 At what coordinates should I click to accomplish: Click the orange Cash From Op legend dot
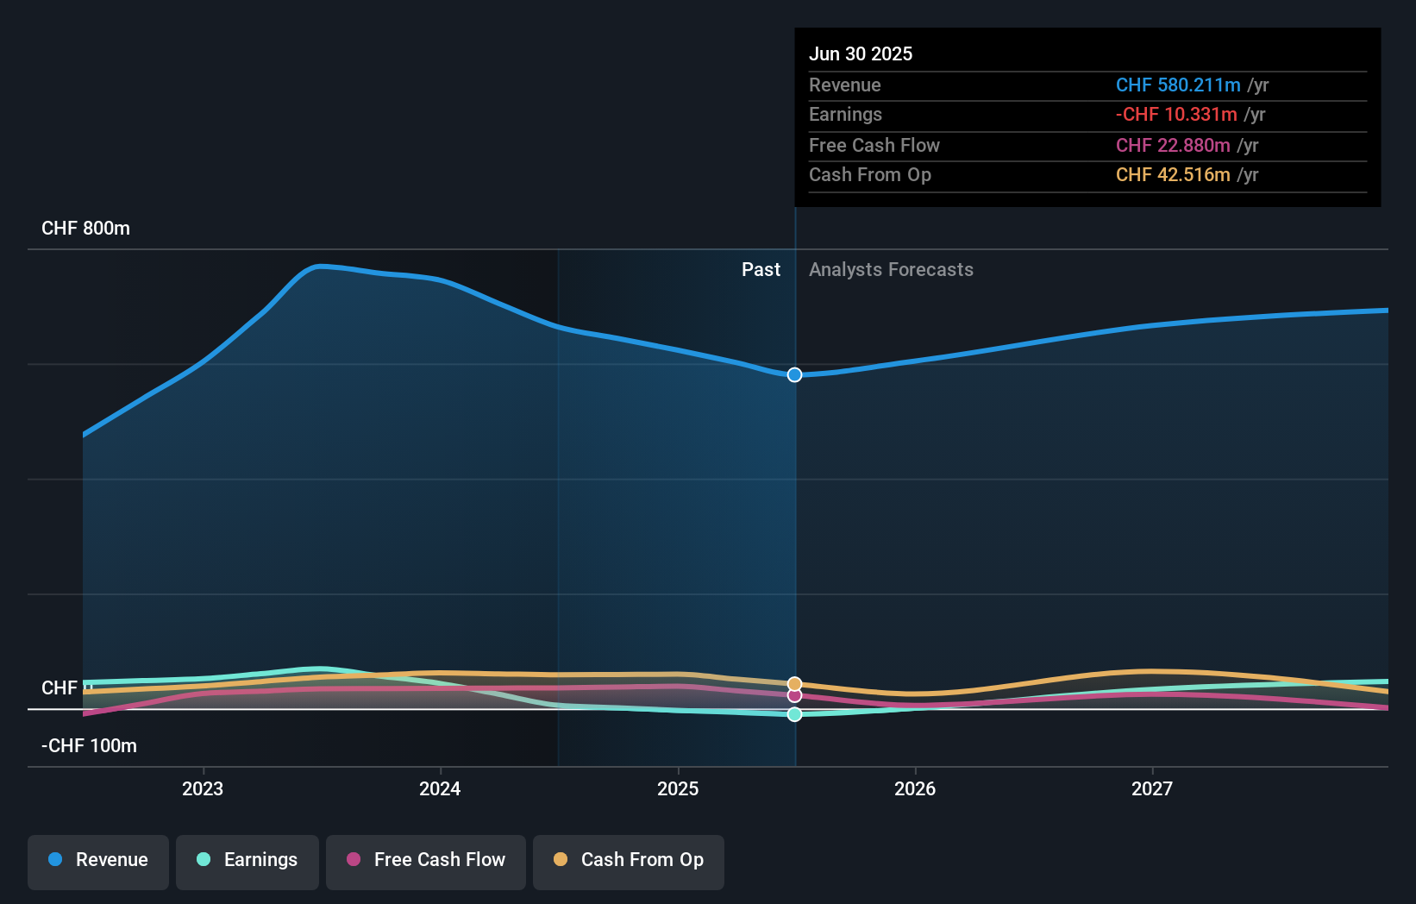pyautogui.click(x=561, y=860)
